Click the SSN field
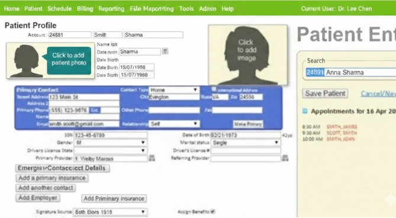Viewport: 396px width, 218px height. click(111, 135)
